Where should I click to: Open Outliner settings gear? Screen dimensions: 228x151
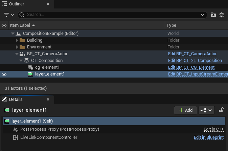(x=222, y=15)
